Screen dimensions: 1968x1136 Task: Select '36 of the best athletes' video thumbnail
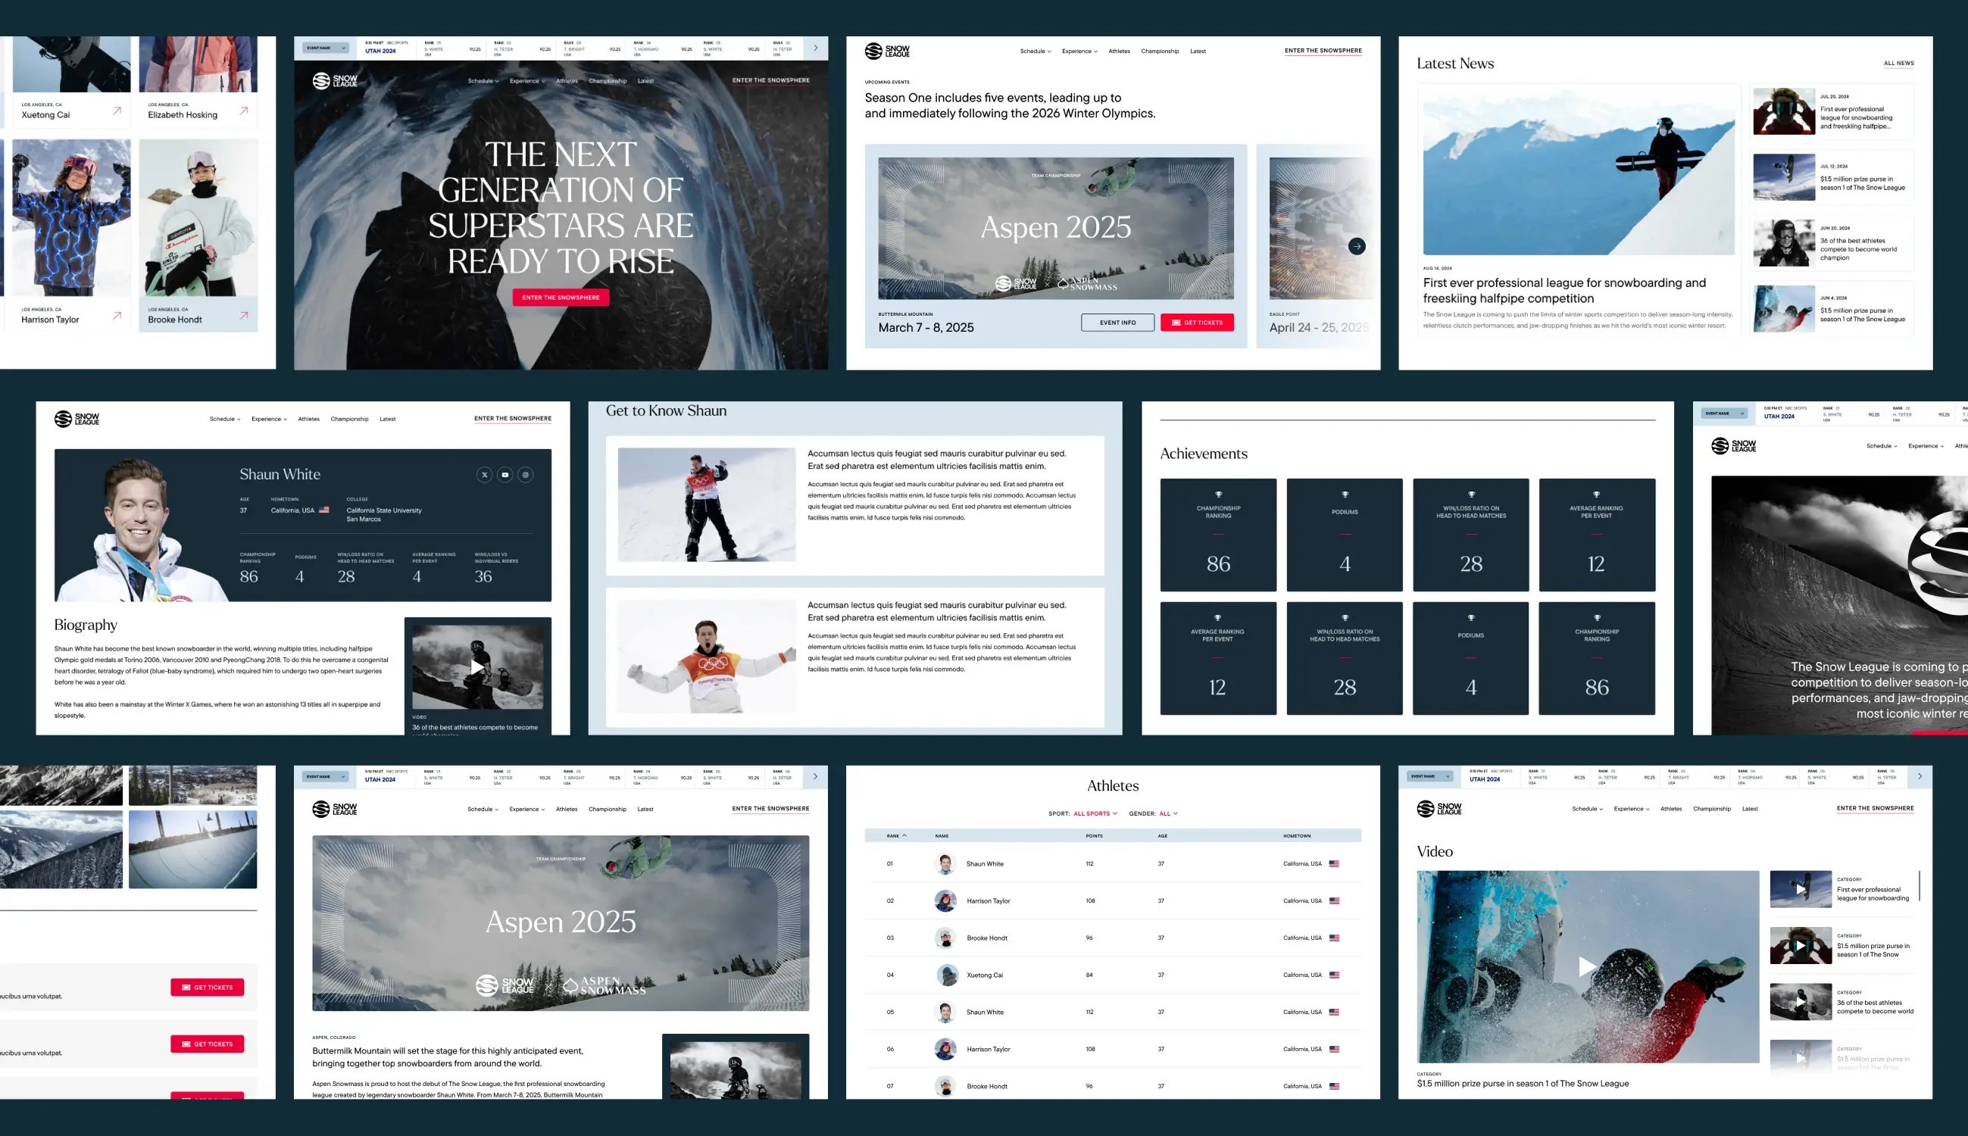point(1801,1002)
